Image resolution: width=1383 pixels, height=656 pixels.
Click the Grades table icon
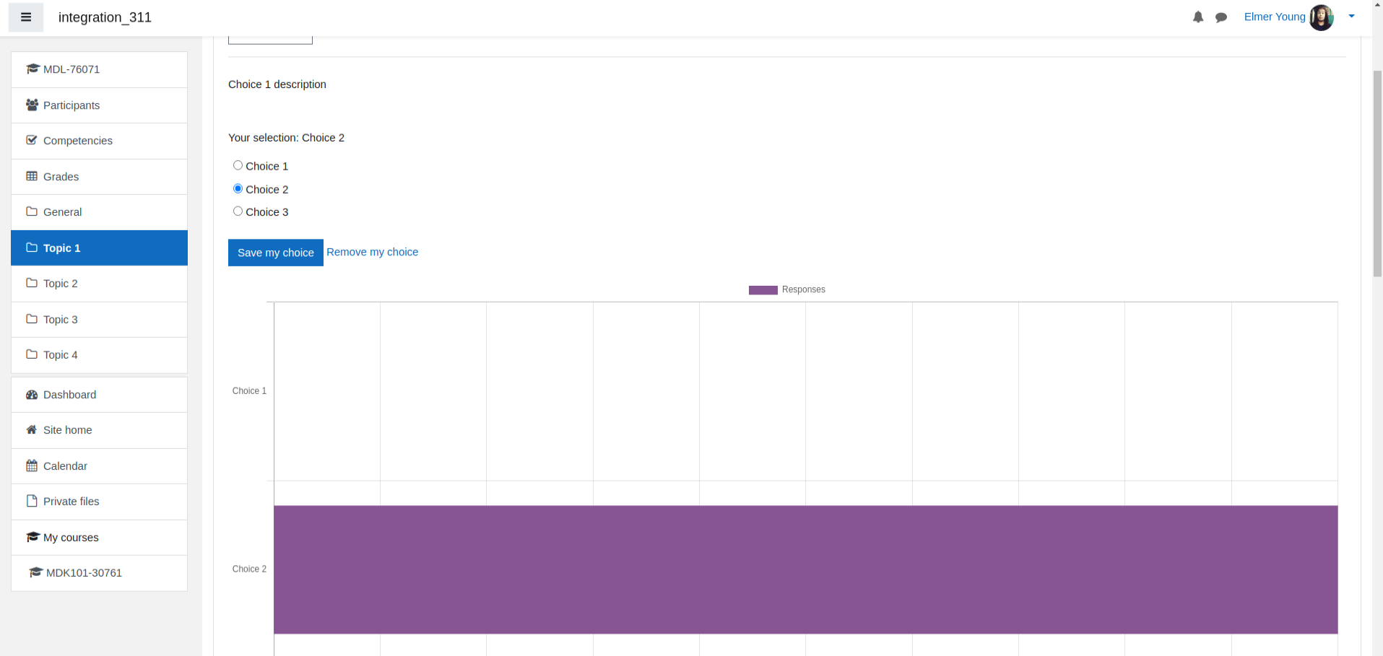tap(32, 176)
